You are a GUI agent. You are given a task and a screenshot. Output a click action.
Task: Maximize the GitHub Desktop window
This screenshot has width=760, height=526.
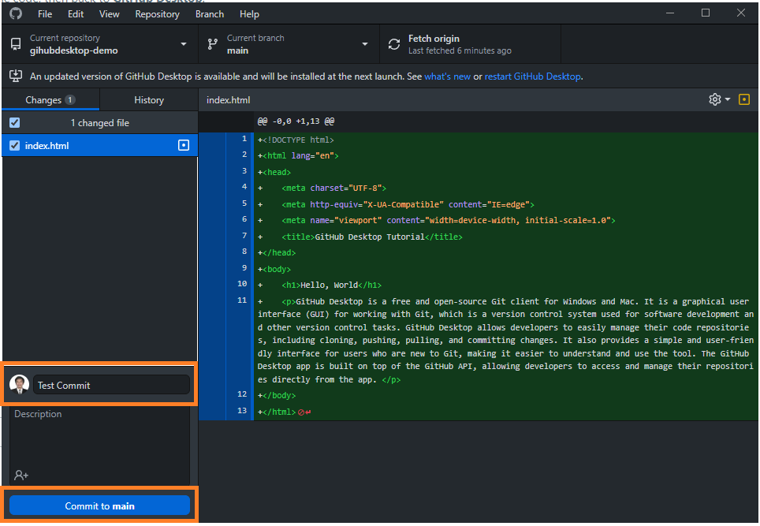pyautogui.click(x=706, y=13)
